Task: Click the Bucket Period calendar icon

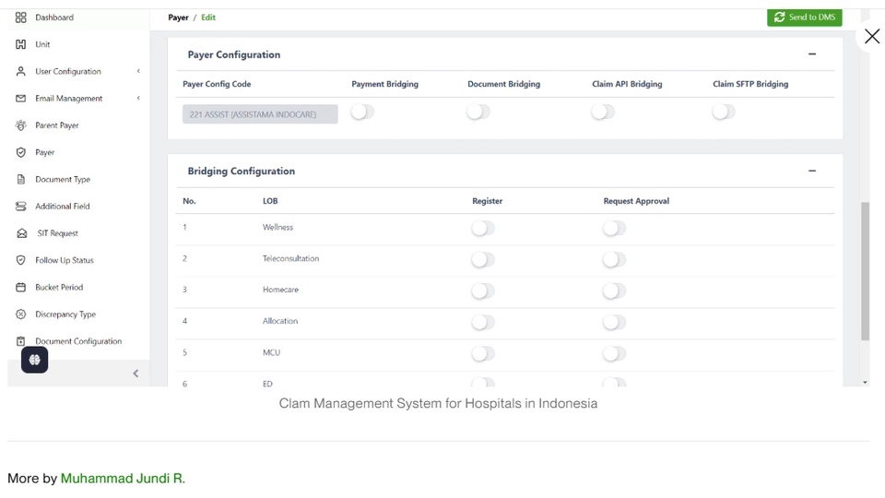Action: click(x=21, y=288)
